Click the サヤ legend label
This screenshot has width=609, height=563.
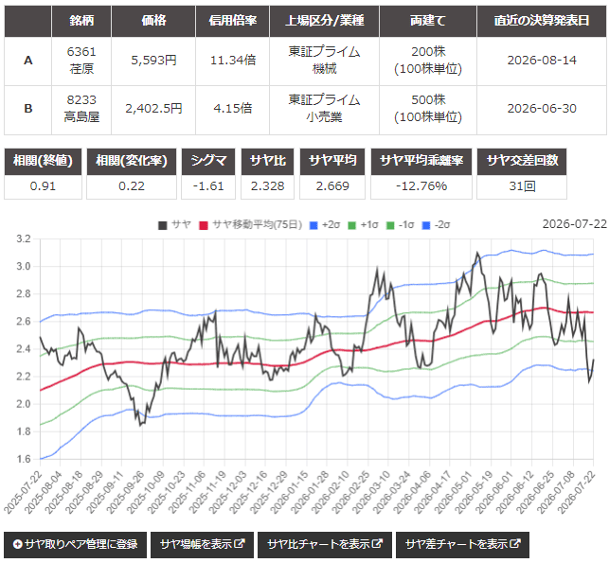click(x=181, y=224)
